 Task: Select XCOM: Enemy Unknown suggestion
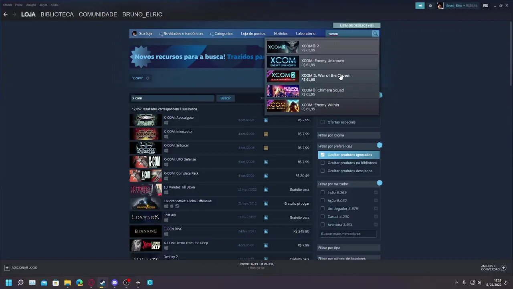point(322,62)
